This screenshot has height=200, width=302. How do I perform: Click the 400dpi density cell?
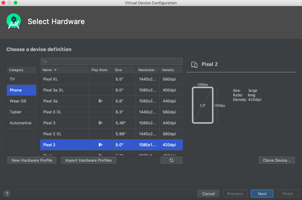[171, 90]
